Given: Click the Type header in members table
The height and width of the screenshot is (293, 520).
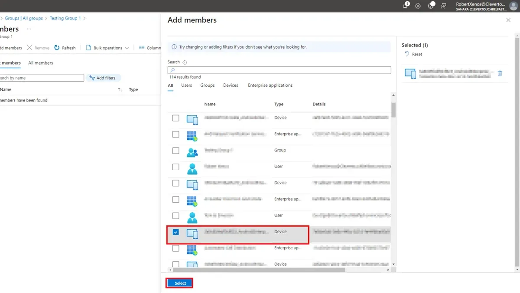Looking at the screenshot, I should tap(133, 89).
